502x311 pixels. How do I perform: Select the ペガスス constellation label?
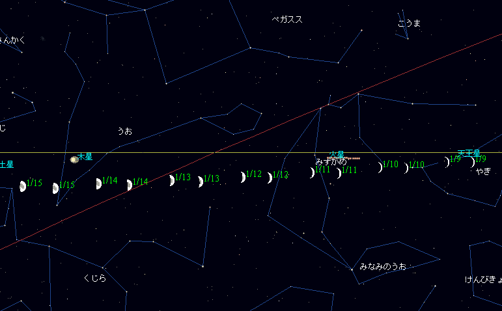coord(287,20)
